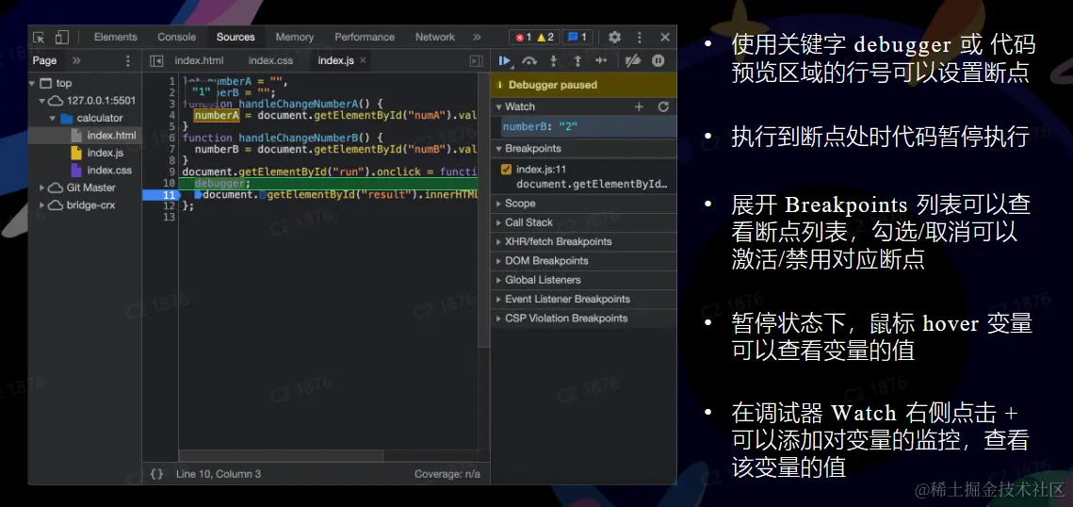Screen dimensions: 1073x507
Task: Step over next function call
Action: (x=529, y=61)
